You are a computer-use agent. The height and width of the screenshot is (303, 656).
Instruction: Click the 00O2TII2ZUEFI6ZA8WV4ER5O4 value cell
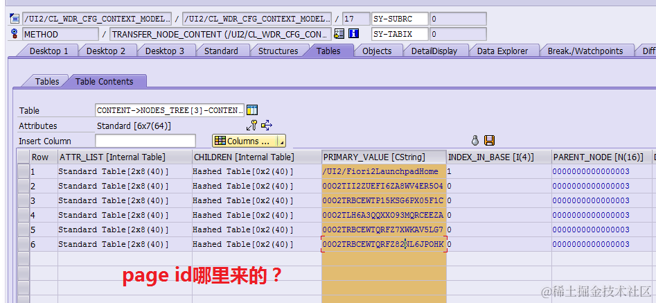tap(384, 186)
